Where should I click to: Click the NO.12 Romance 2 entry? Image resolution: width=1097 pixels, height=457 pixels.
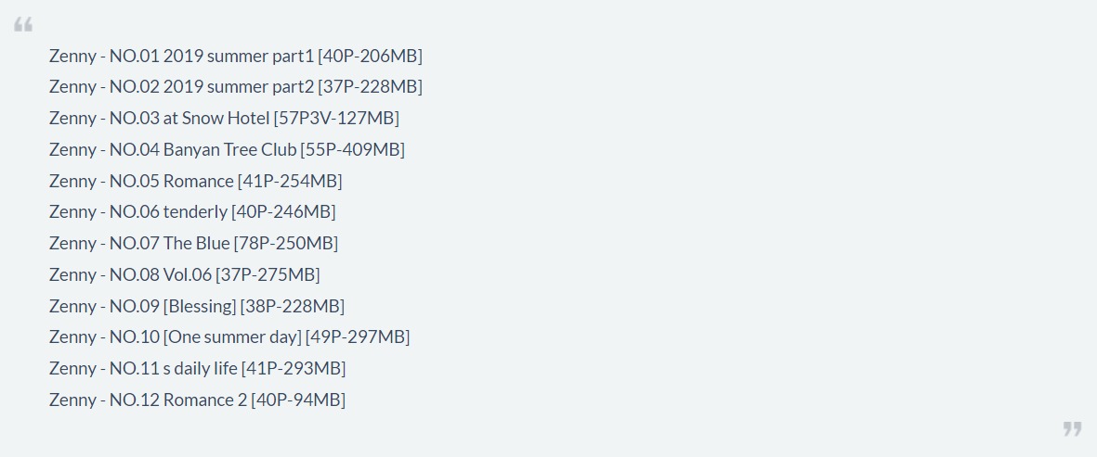click(197, 400)
